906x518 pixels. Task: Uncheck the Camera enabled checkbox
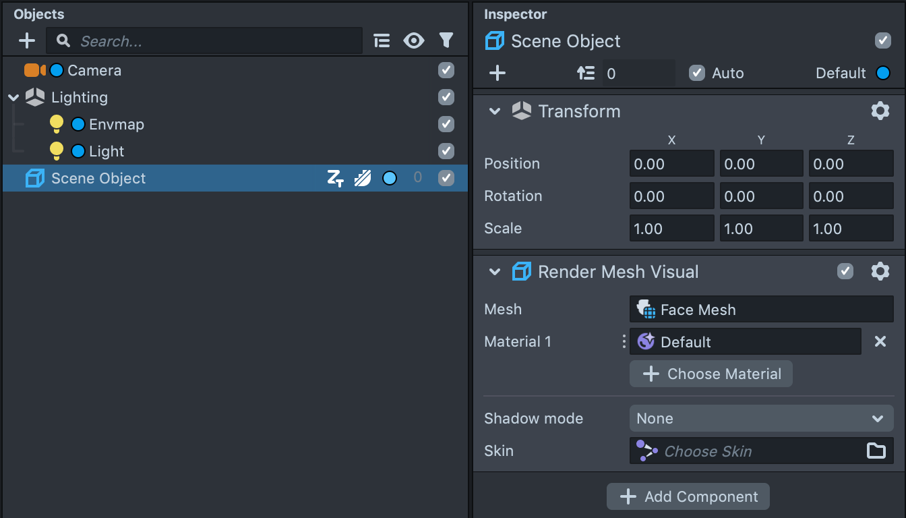(446, 70)
